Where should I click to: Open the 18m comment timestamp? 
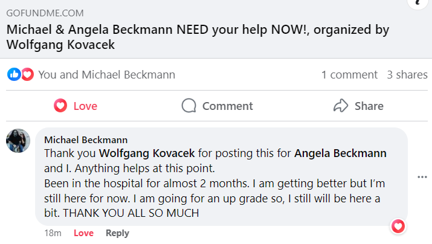53,233
